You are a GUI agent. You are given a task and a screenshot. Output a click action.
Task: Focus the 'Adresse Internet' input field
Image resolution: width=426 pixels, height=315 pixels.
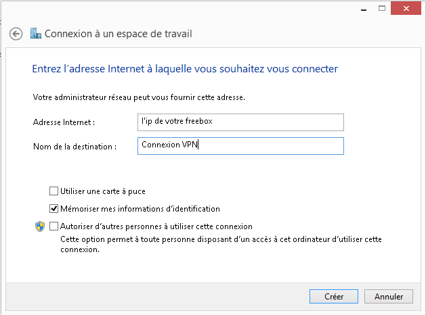pyautogui.click(x=240, y=122)
